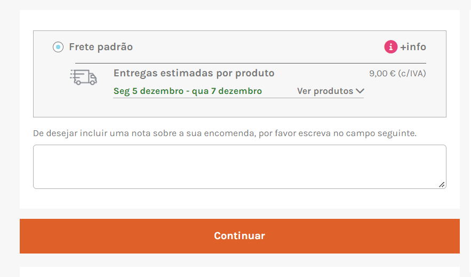This screenshot has height=277, width=471.
Task: Click the underline beneath the delivery dates
Action: 238,98
